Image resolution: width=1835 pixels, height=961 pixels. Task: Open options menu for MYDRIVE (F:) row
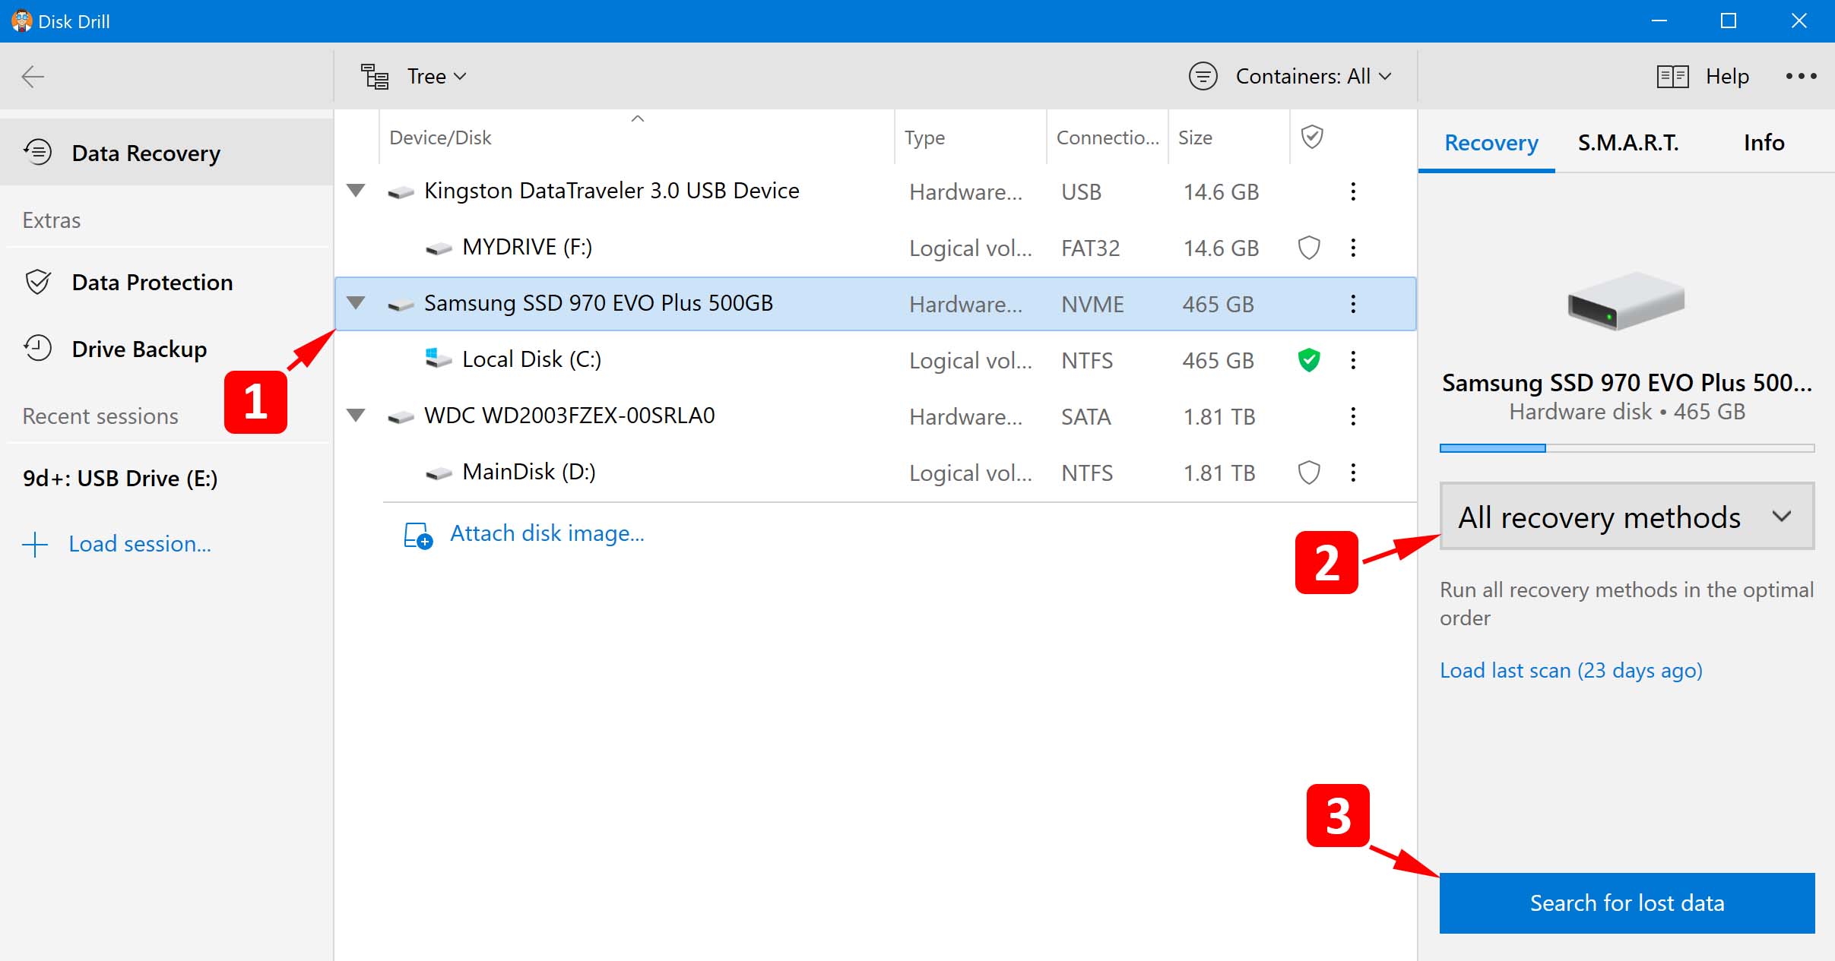coord(1353,248)
